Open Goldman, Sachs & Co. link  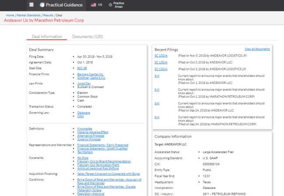pyautogui.click(x=91, y=78)
